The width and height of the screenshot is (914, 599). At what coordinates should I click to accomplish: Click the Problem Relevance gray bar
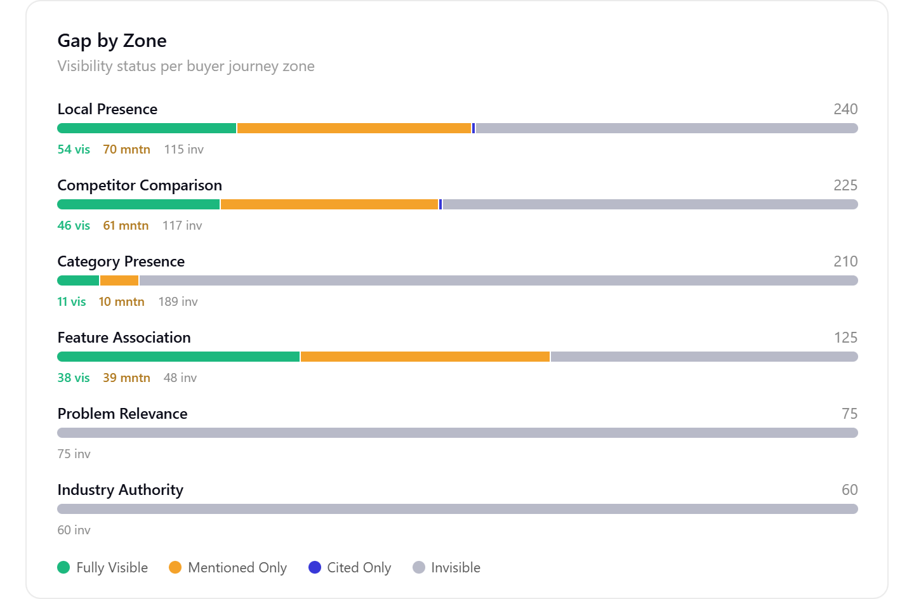457,433
